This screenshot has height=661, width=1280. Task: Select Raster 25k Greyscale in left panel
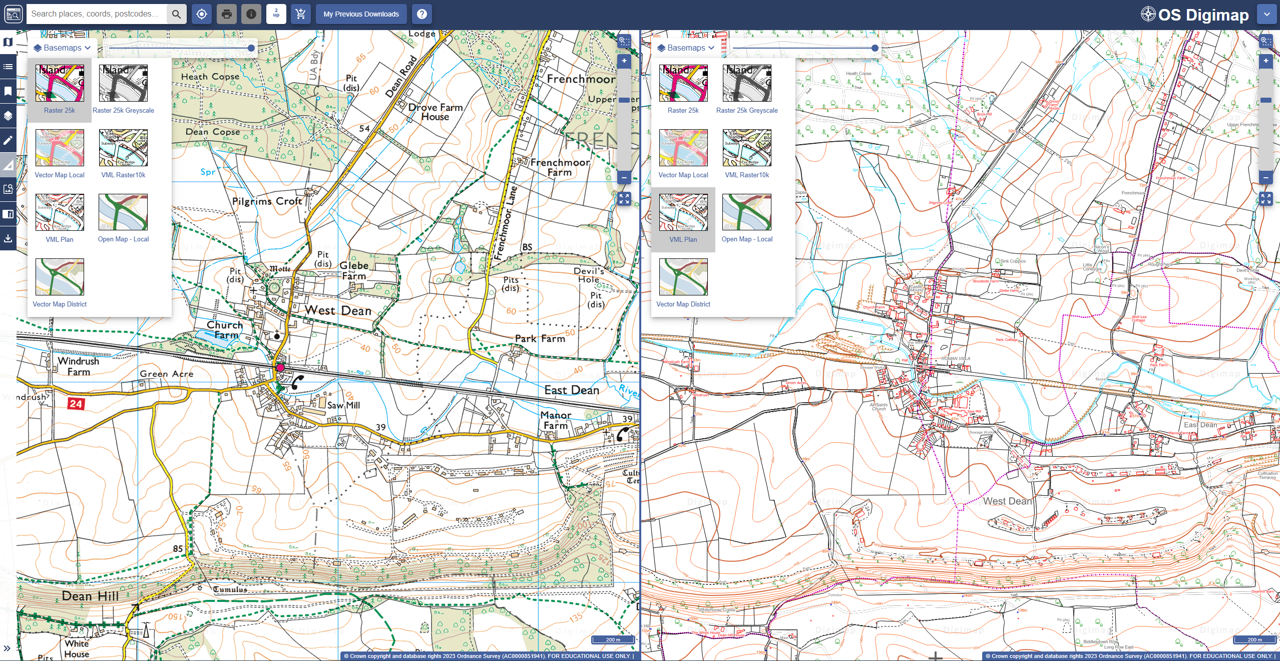(x=123, y=90)
